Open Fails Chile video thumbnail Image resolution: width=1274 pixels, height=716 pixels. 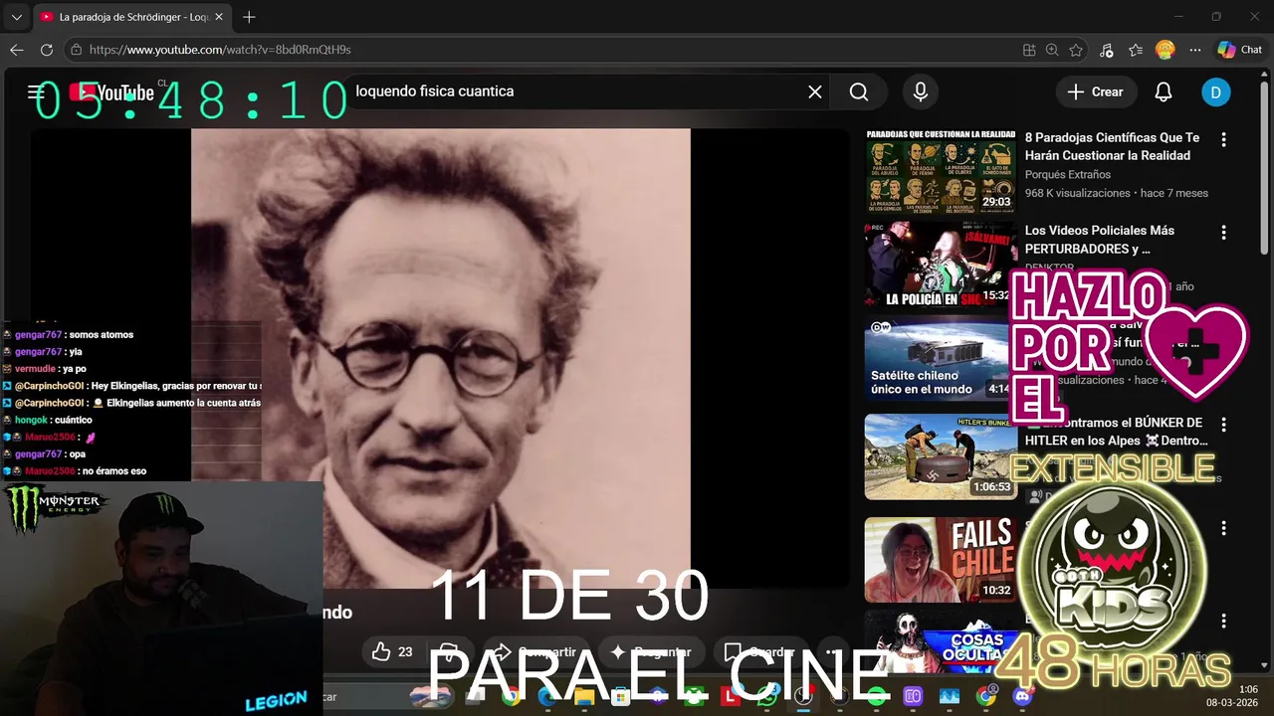(x=941, y=560)
